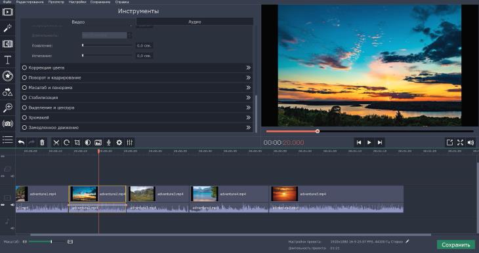Open the More tools list icon
Image resolution: width=479 pixels, height=253 pixels.
(7, 140)
